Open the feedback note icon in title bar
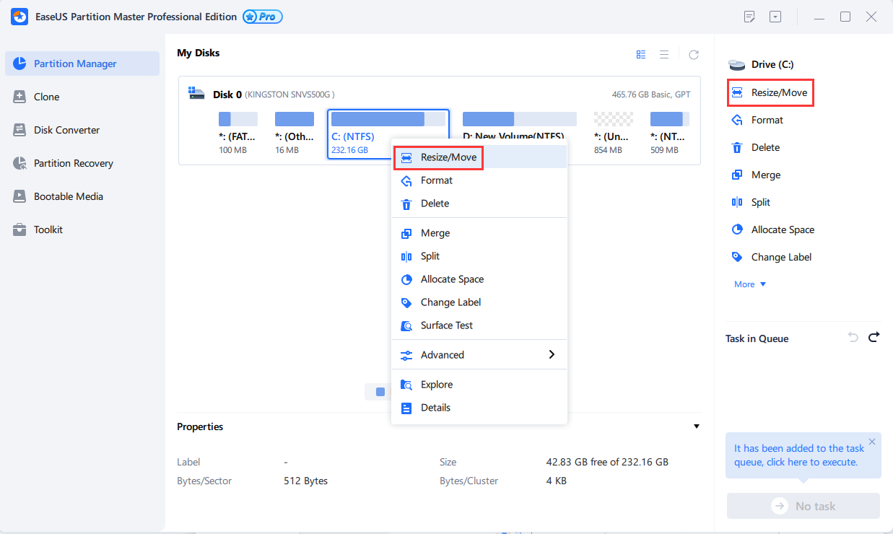Screen dimensions: 893x534 click(x=749, y=17)
